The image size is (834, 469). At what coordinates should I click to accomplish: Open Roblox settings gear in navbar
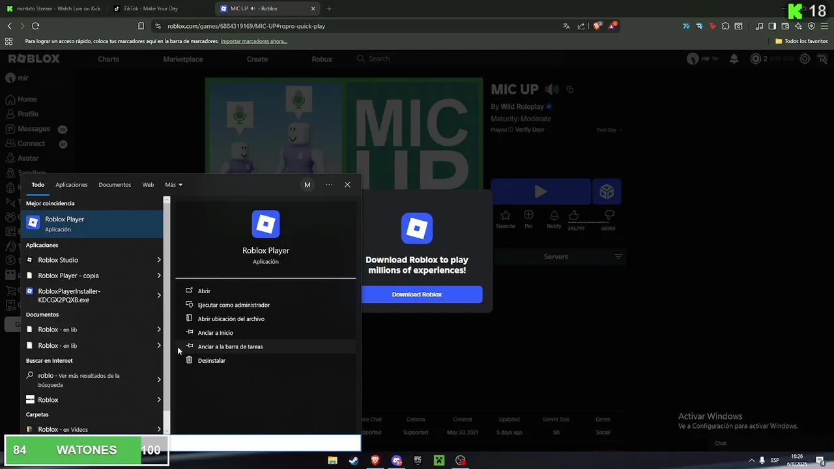click(805, 59)
